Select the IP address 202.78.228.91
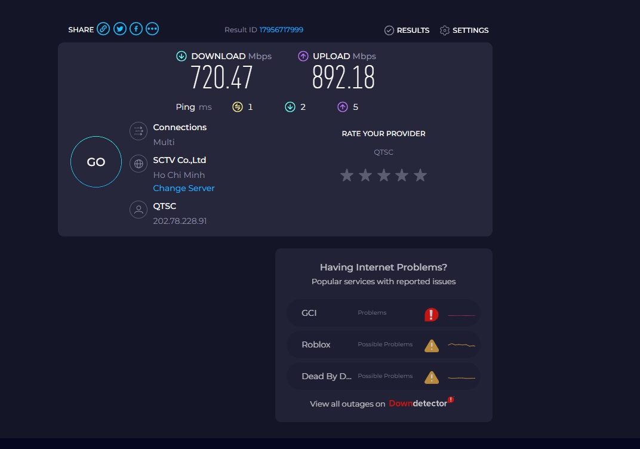Screen dimensions: 640x449 (180, 221)
